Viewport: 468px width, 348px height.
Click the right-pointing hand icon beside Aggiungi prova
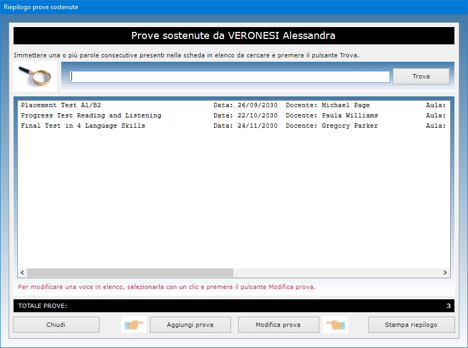(x=134, y=325)
